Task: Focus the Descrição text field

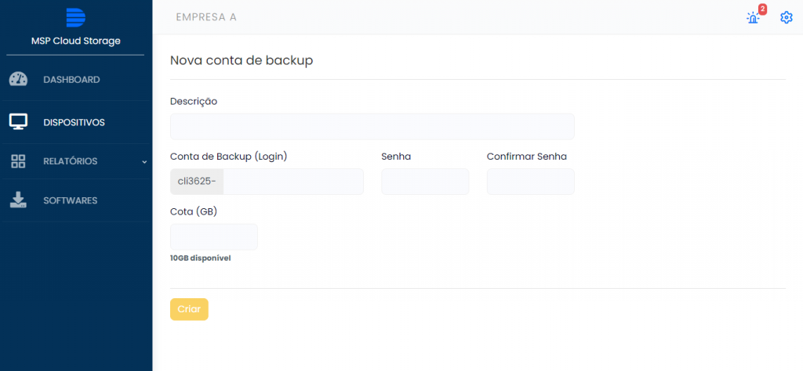Action: coord(372,127)
